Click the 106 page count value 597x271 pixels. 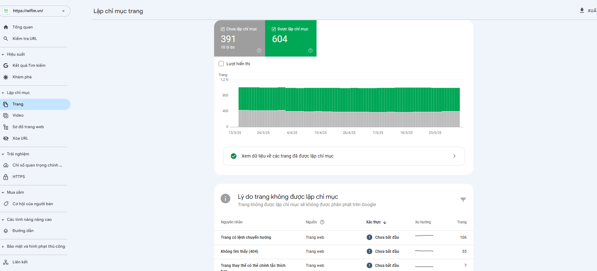click(463, 237)
